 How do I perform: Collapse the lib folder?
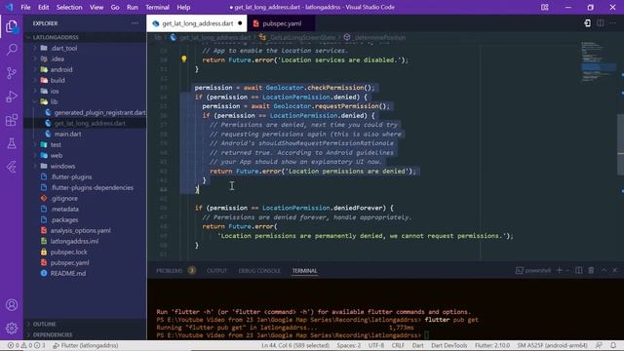point(35,101)
